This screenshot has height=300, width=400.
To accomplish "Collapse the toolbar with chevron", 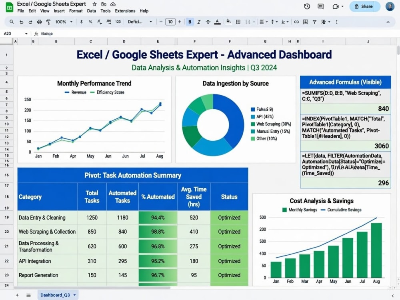I will [388, 22].
